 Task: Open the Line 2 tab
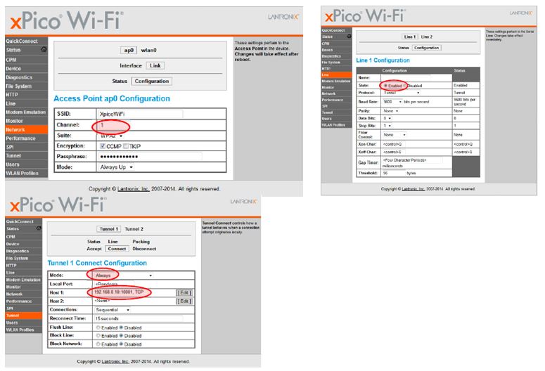(x=427, y=37)
